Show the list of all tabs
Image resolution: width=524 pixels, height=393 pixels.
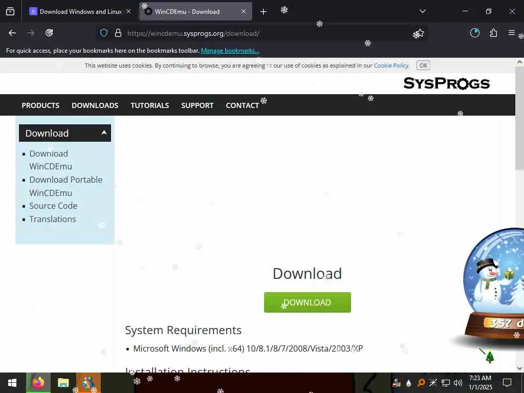422,11
